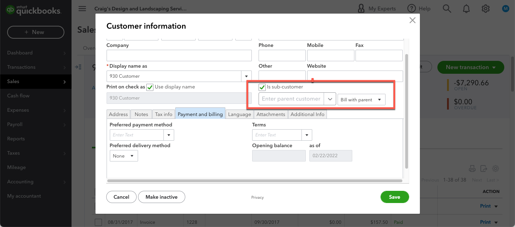Toggle the hamburger navigation menu
This screenshot has height=227, width=515.
82,8
